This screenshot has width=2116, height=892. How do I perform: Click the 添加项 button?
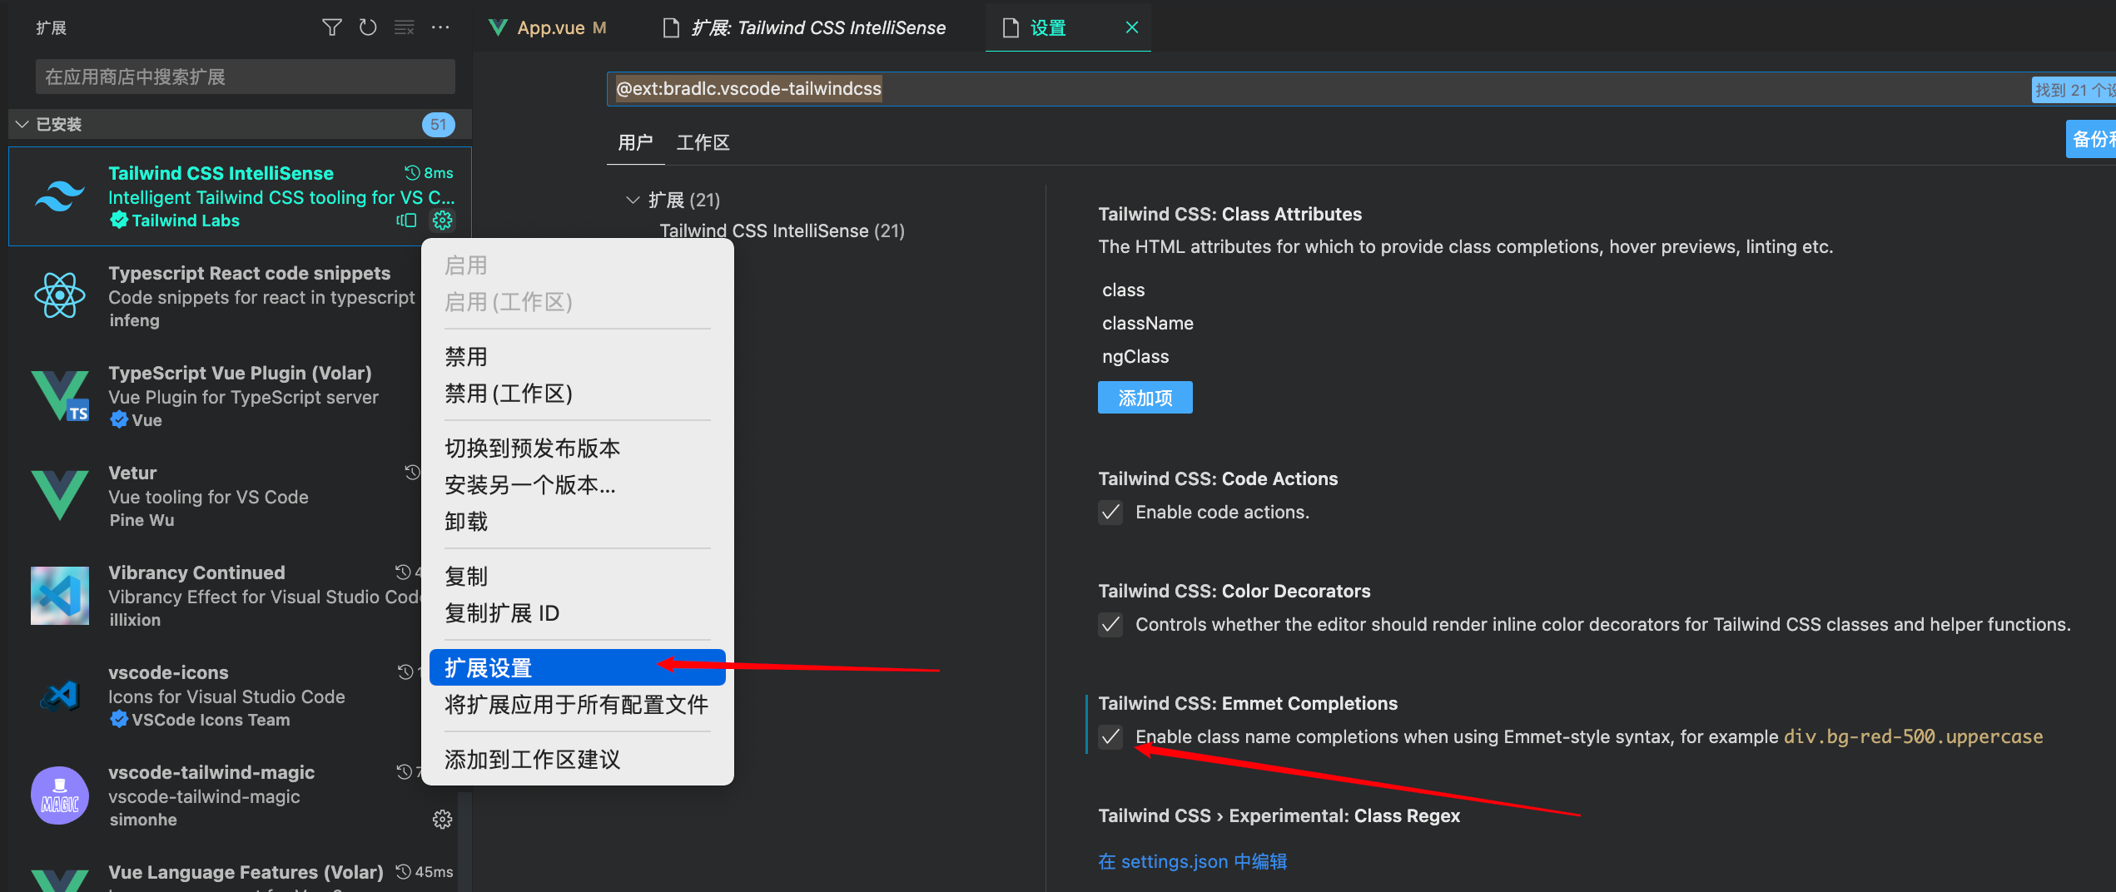(1145, 398)
